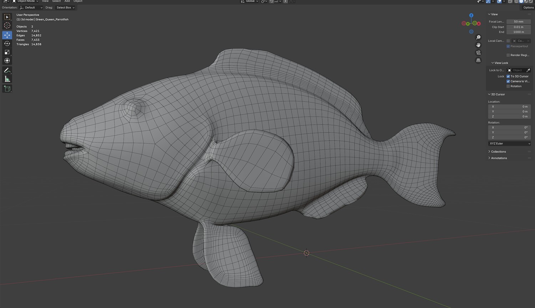The image size is (535, 308).
Task: Collapse the View panel
Action: (493, 15)
